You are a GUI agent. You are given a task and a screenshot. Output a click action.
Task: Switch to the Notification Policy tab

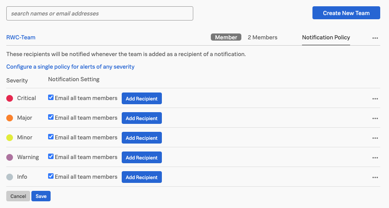[326, 37]
